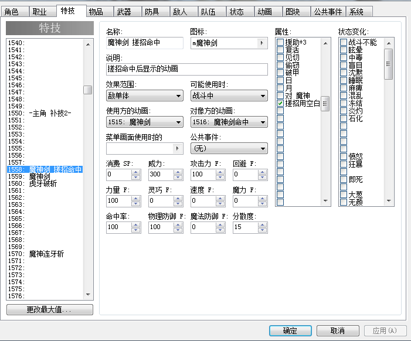Open the 可能使用时 dropdown
Screen dimensions: 411x341
click(x=229, y=96)
